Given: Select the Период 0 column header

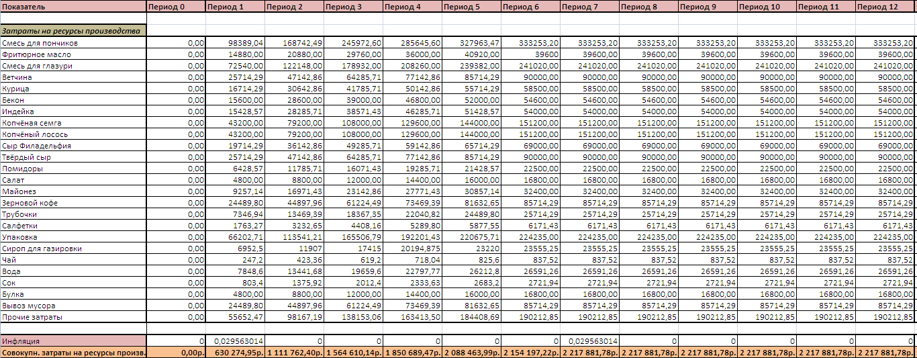Looking at the screenshot, I should 176,7.
